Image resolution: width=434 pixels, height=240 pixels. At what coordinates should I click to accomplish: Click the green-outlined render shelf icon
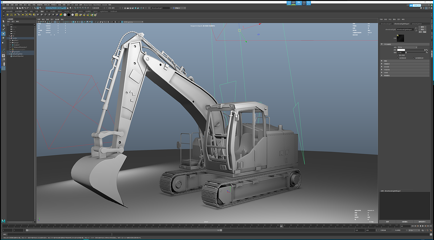[x=92, y=15]
